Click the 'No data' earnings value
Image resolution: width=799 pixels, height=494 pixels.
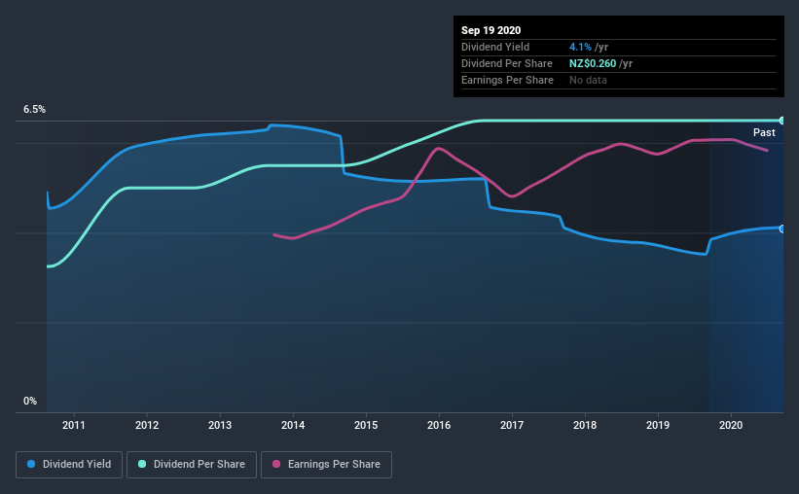pos(588,80)
